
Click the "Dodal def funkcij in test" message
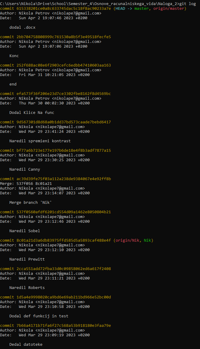point(39,316)
